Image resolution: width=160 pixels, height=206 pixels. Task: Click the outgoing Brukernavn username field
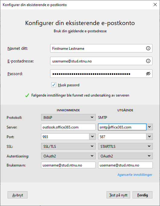click(x=125, y=165)
